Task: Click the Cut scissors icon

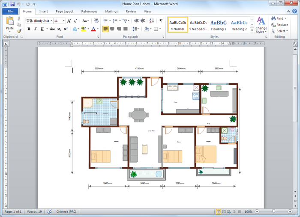Action: (19, 19)
